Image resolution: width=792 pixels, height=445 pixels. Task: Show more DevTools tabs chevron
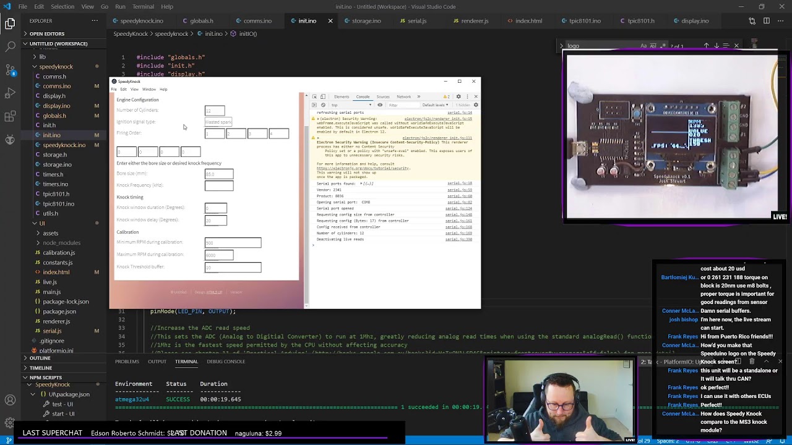[x=419, y=96]
